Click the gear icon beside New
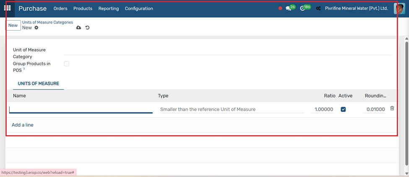This screenshot has width=409, height=177. 36,28
